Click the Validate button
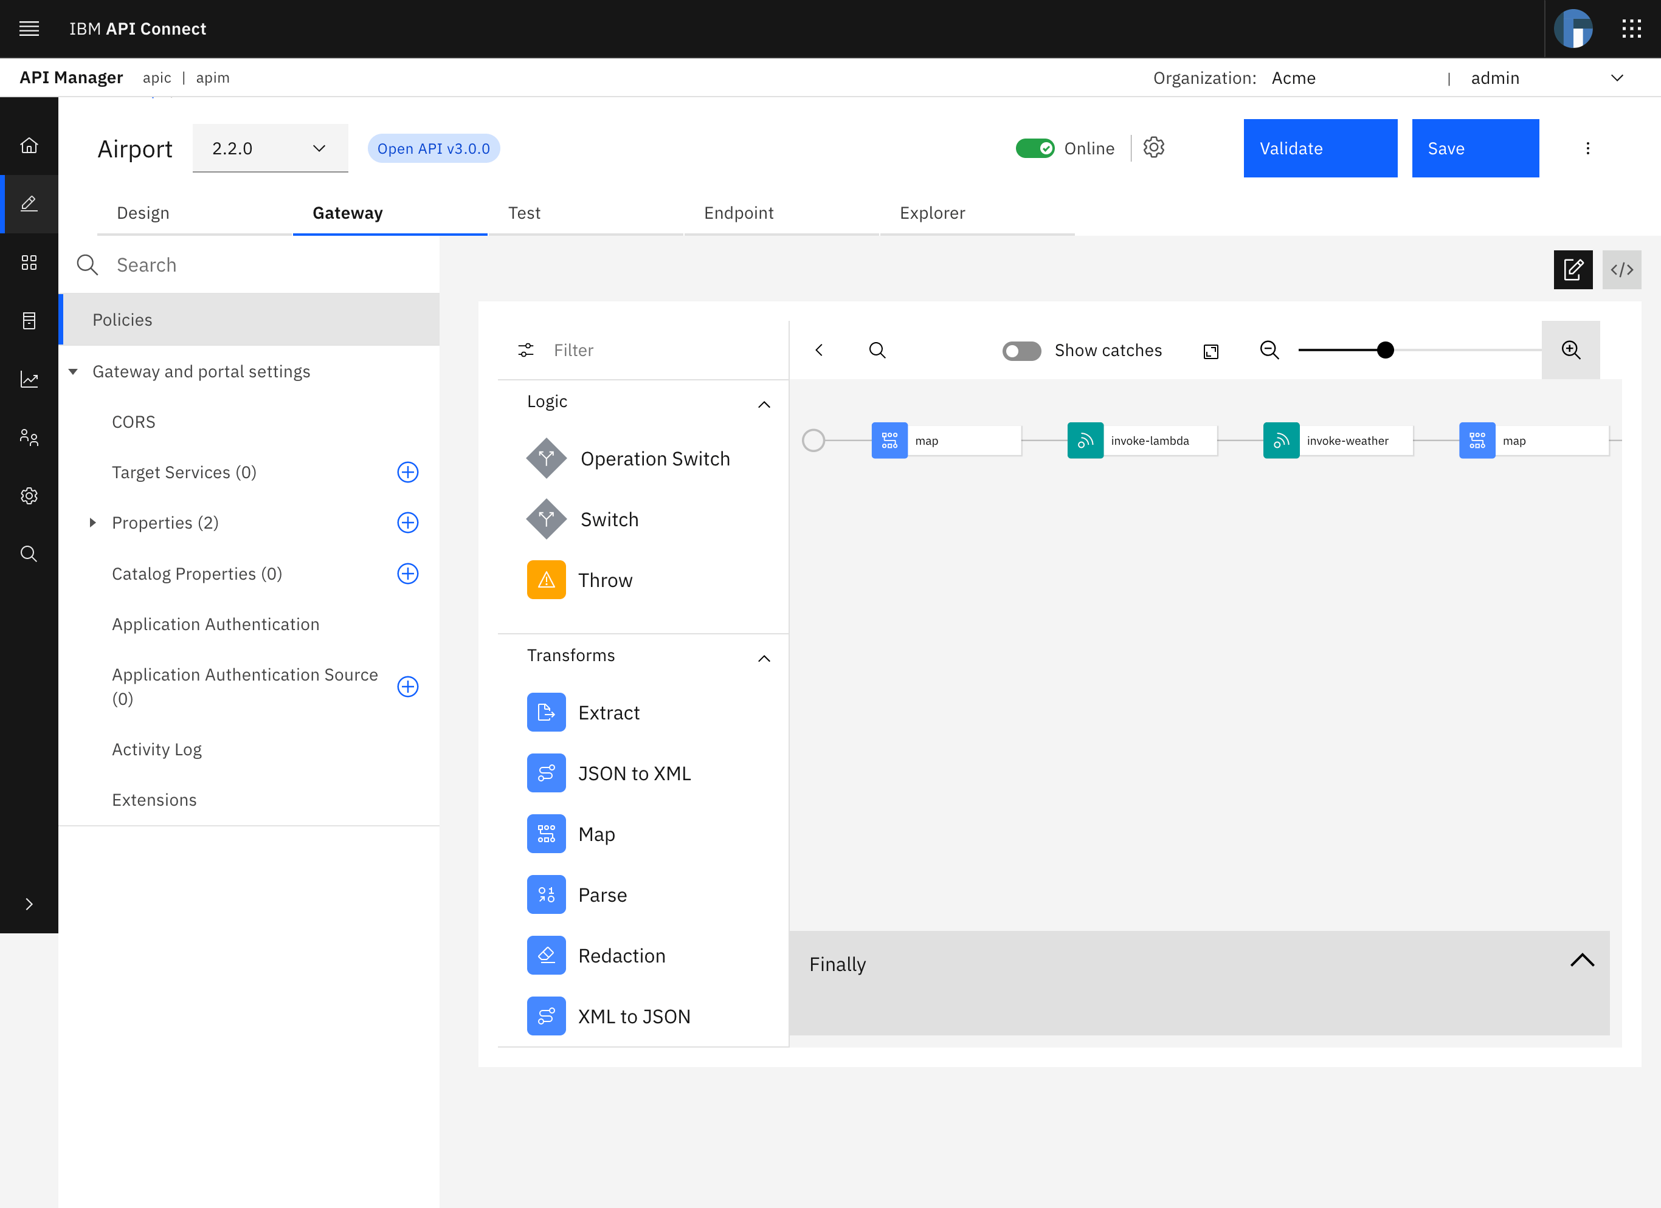 coord(1319,149)
